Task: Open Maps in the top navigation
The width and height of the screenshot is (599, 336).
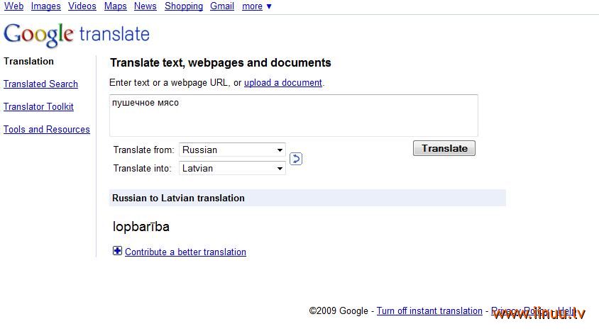Action: tap(116, 6)
